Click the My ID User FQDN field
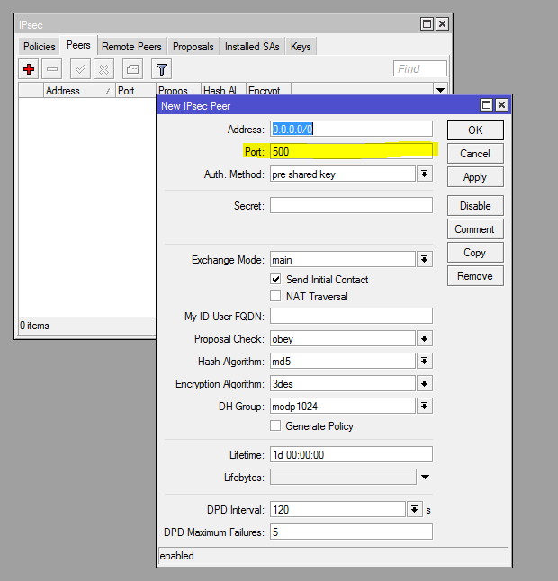The height and width of the screenshot is (581, 558). point(351,316)
